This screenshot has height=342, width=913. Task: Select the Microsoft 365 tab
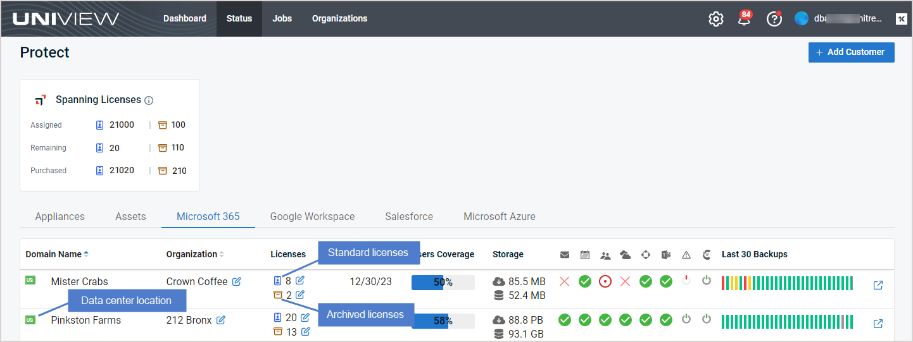(x=208, y=216)
